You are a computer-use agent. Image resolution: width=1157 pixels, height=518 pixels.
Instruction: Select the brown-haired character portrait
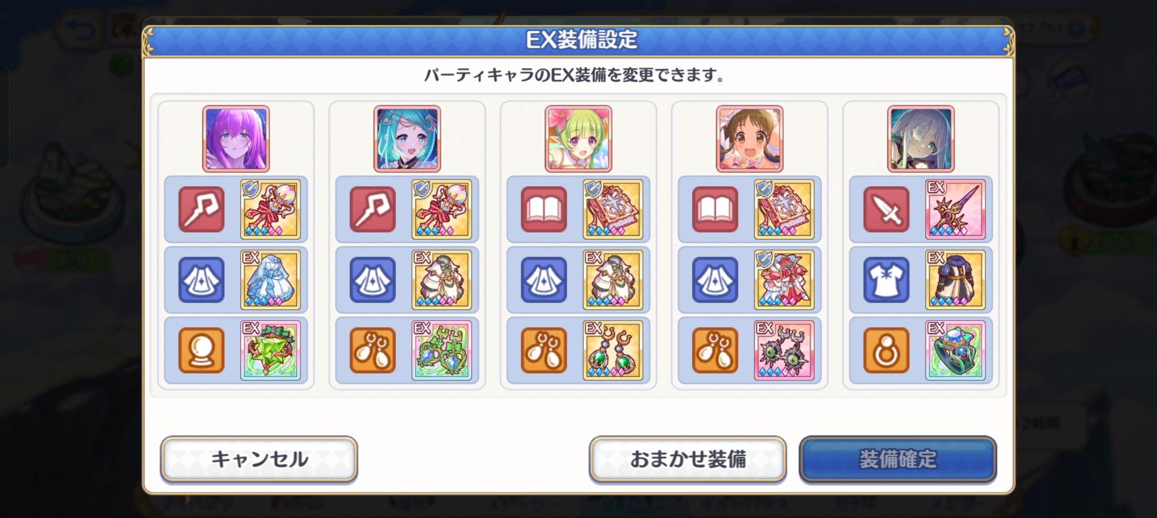point(750,139)
